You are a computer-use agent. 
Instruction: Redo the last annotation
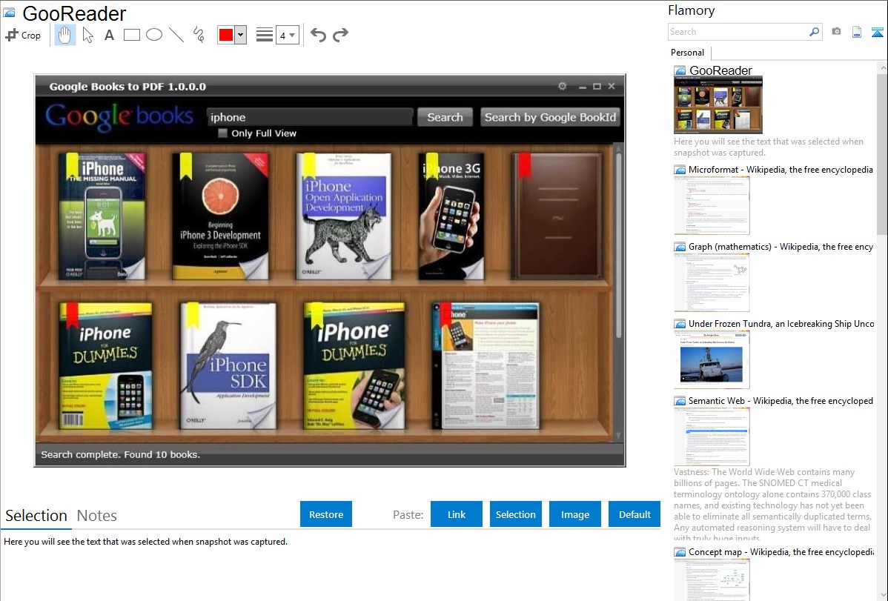click(x=340, y=35)
